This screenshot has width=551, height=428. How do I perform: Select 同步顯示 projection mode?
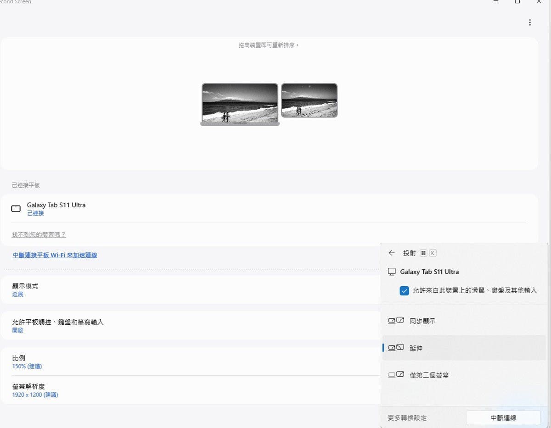(x=464, y=321)
